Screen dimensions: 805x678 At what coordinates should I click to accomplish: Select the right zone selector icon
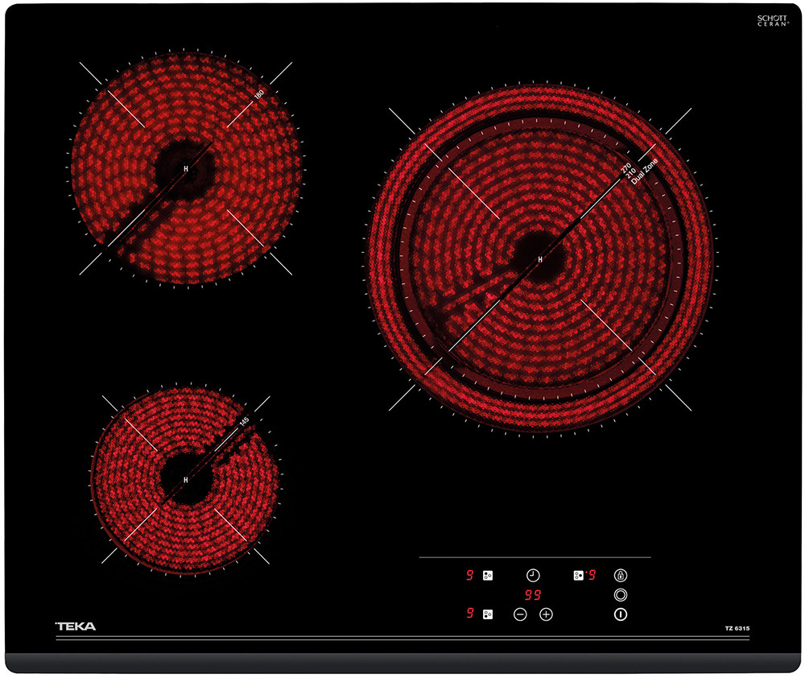[578, 576]
